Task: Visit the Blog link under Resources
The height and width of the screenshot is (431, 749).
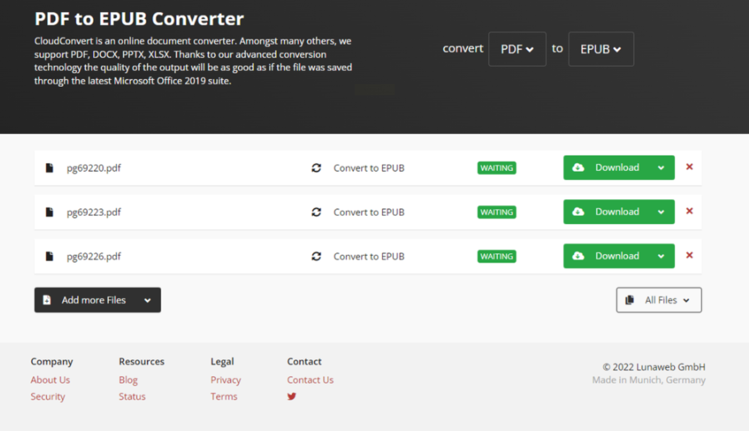Action: click(128, 380)
